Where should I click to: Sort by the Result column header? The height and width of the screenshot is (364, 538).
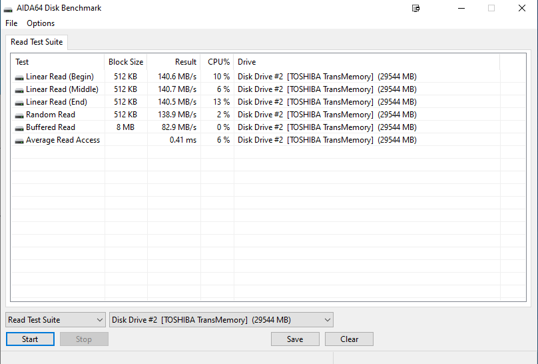(x=174, y=62)
